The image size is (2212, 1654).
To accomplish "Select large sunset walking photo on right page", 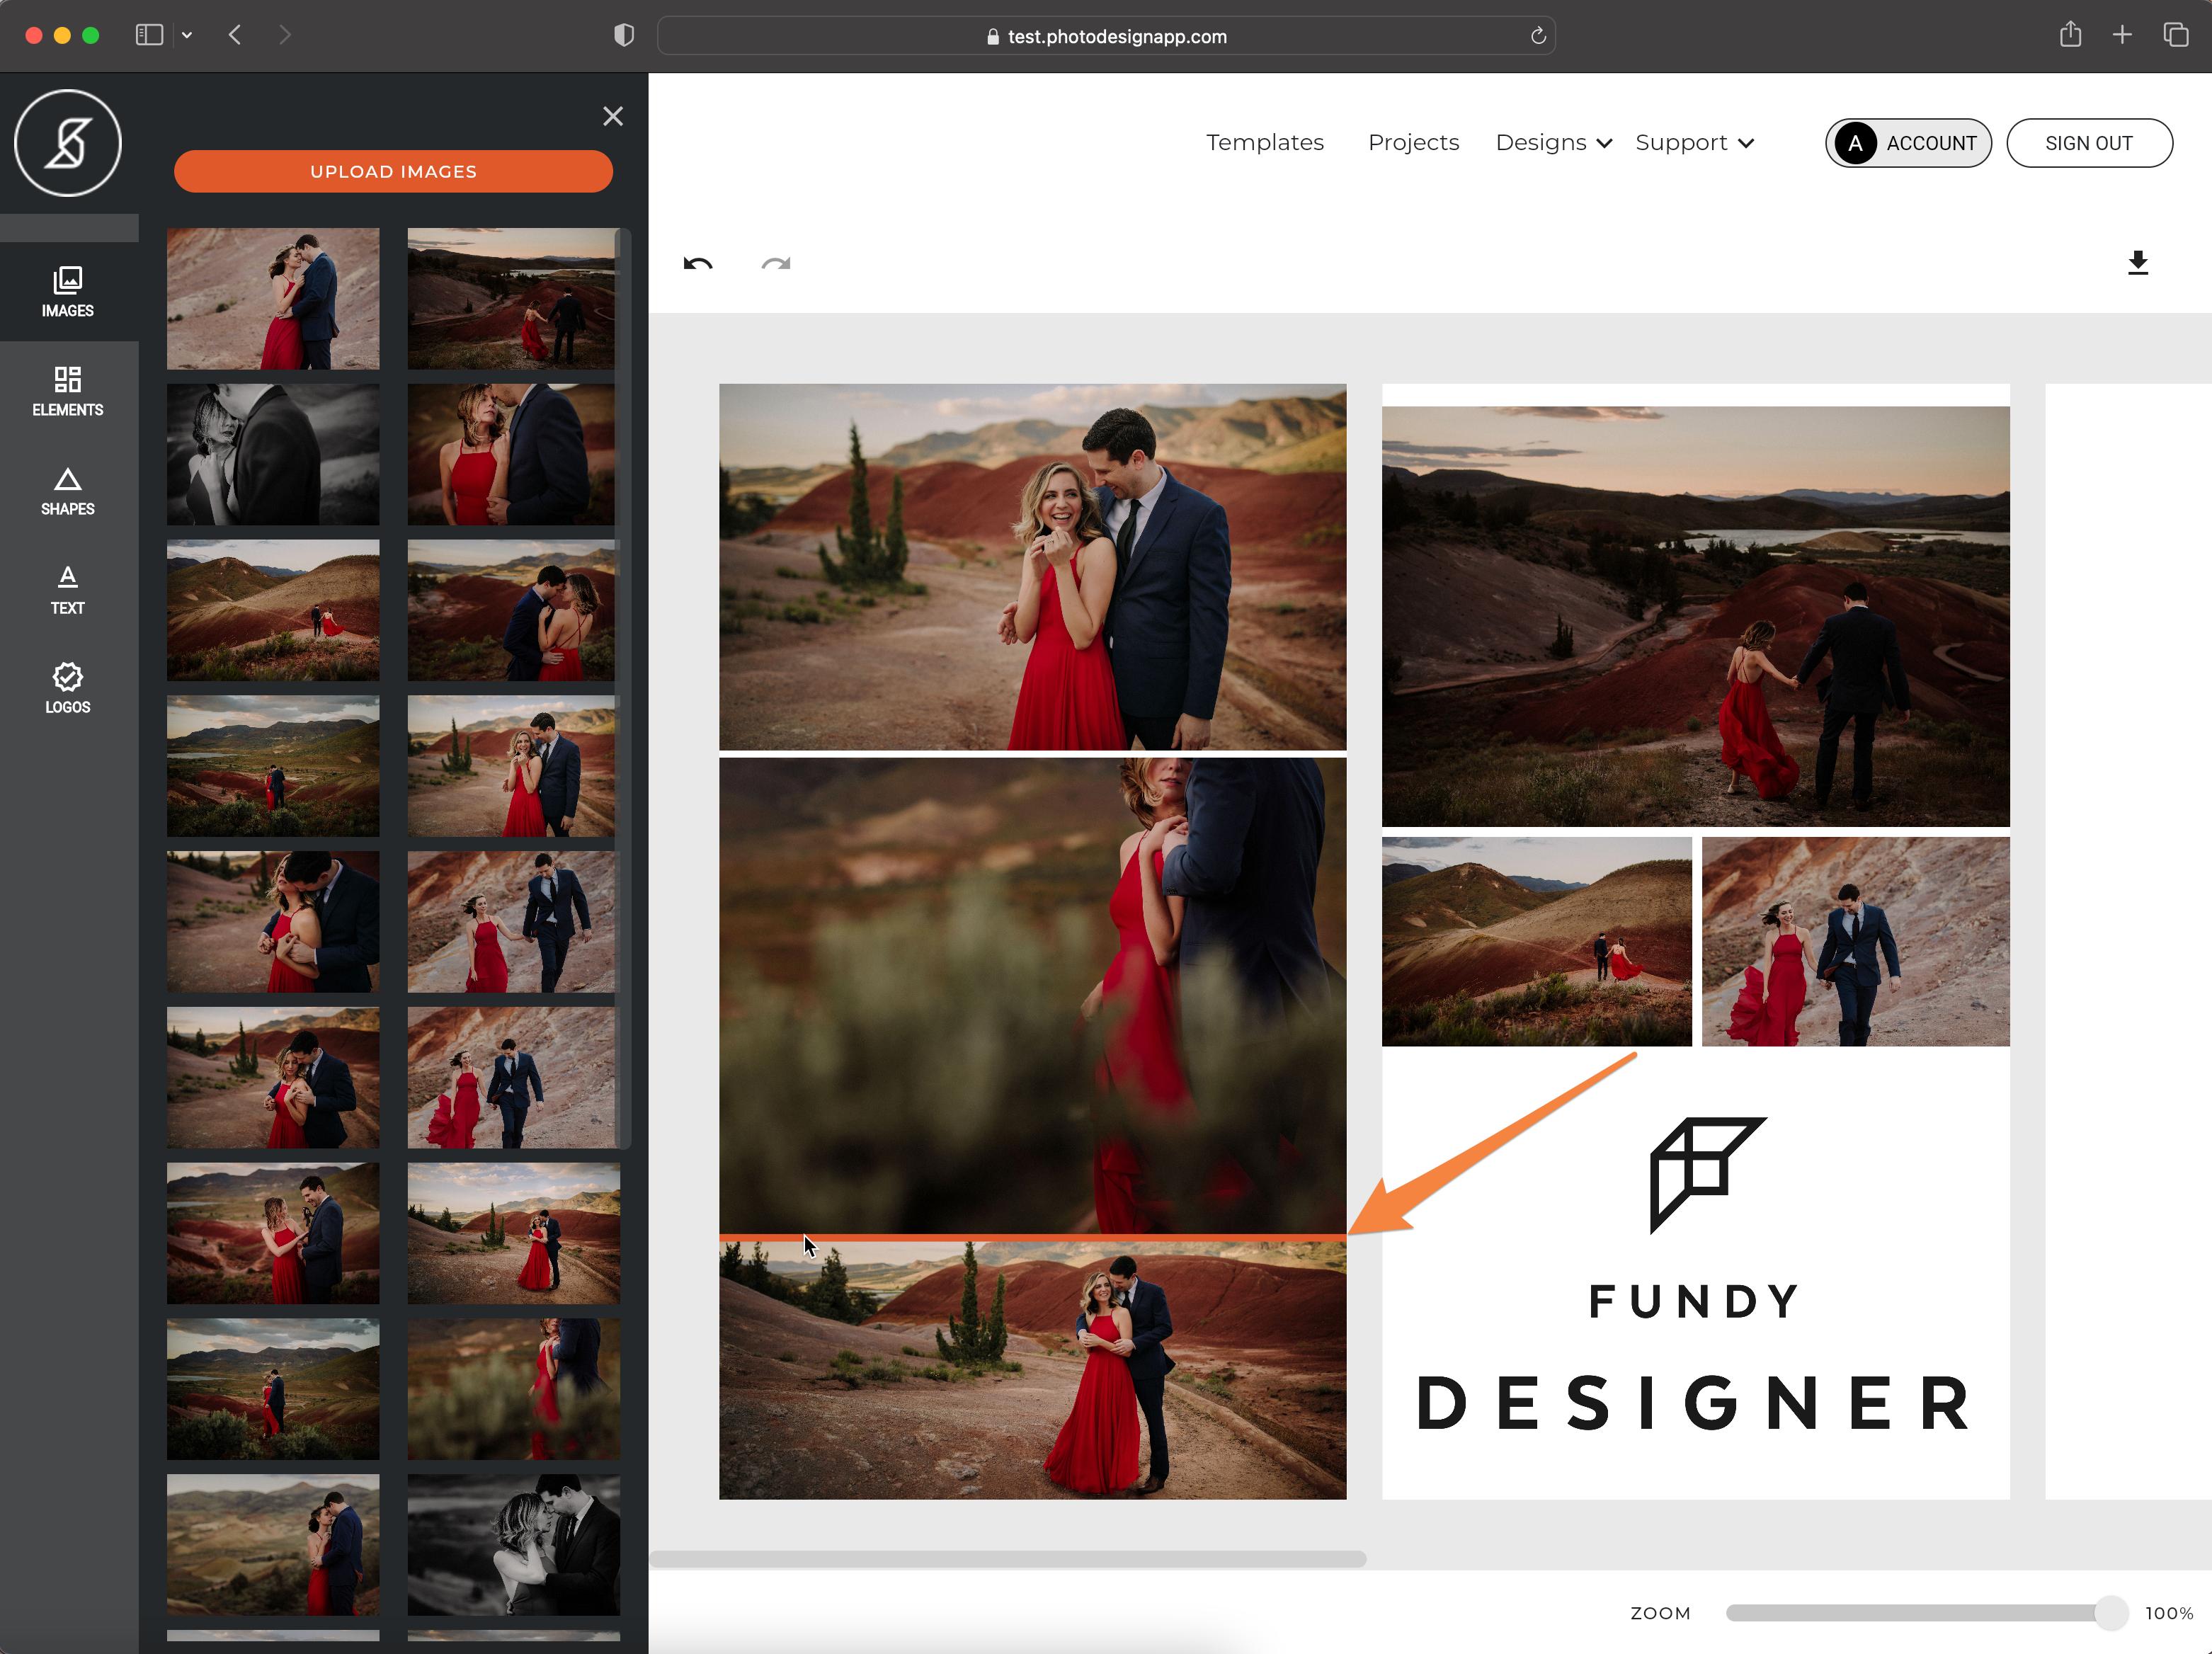I will [1695, 616].
